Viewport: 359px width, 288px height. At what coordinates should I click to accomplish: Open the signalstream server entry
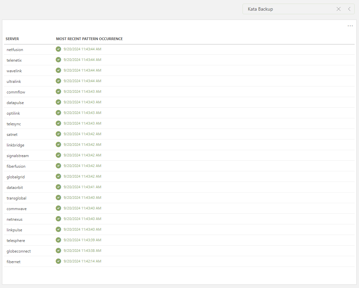tap(18, 156)
